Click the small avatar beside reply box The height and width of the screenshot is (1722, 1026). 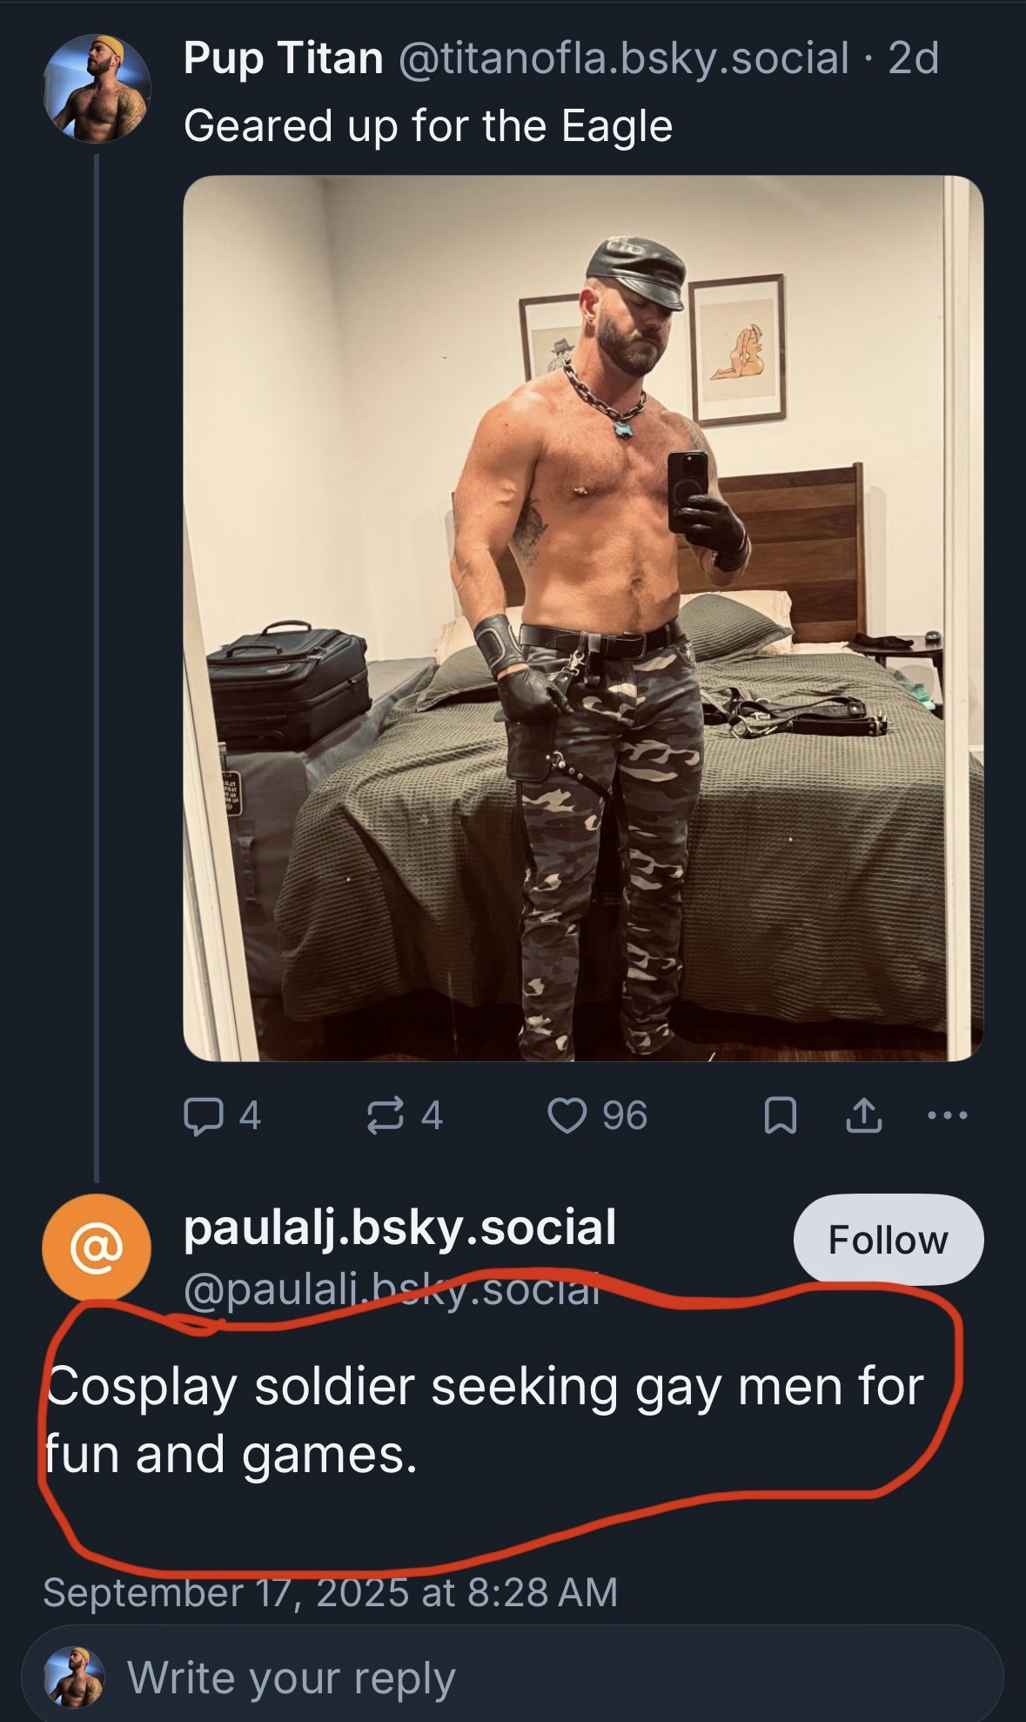76,1677
